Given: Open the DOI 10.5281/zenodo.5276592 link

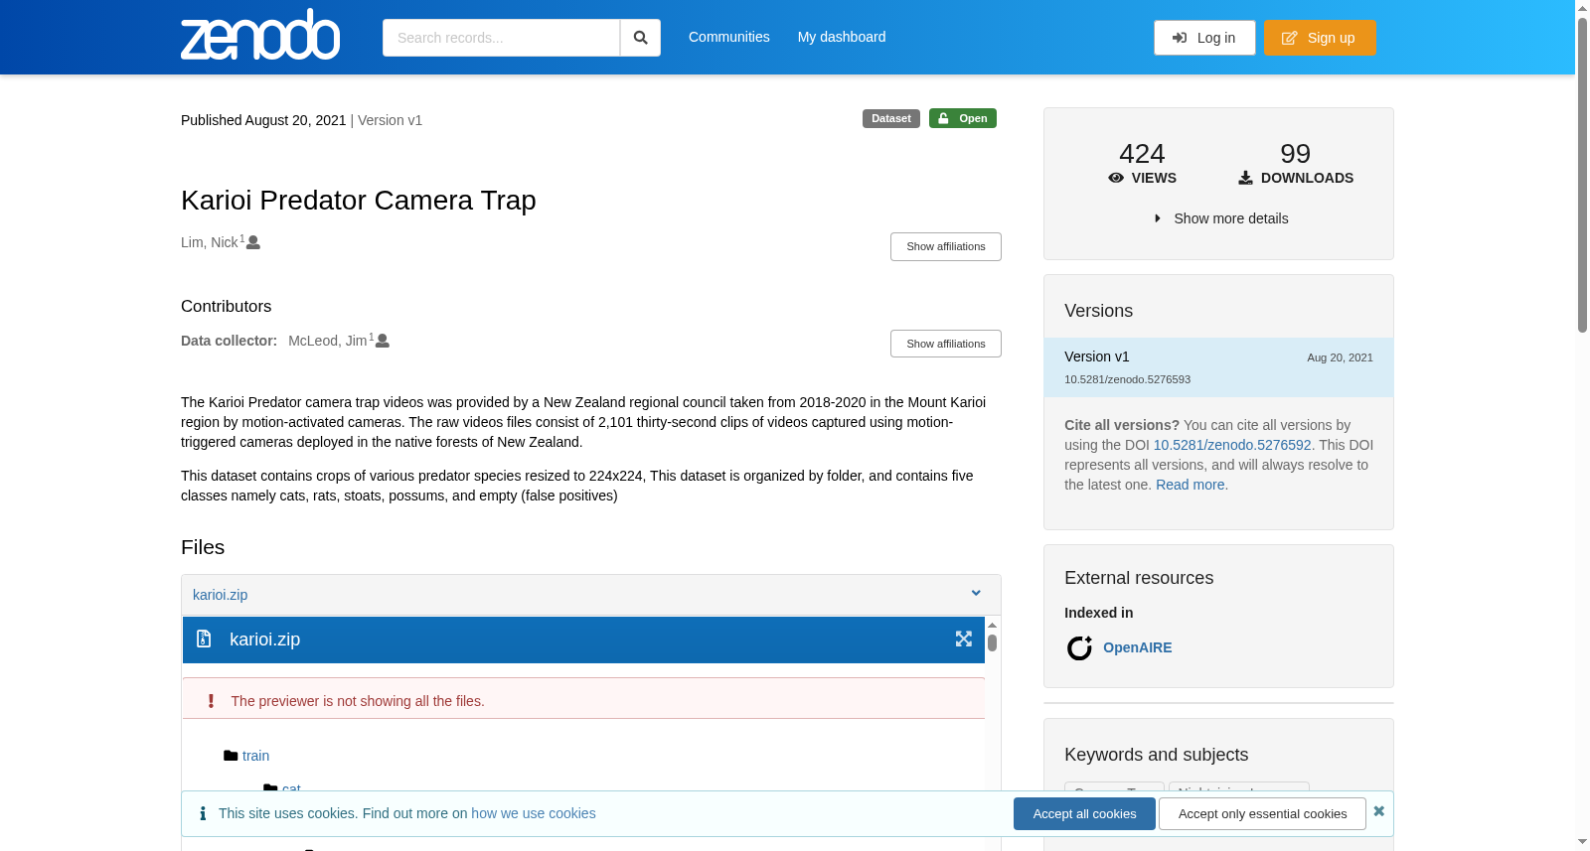Looking at the screenshot, I should 1232,445.
